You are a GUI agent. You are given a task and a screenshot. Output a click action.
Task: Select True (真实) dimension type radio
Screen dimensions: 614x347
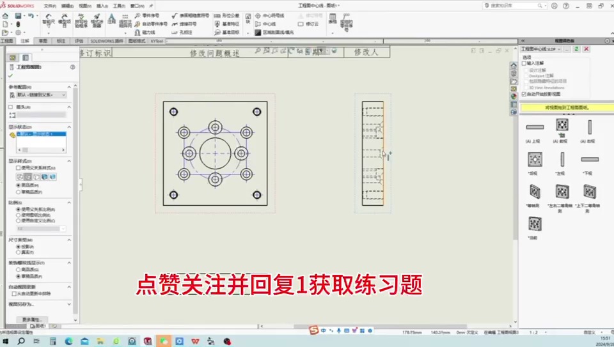click(19, 252)
